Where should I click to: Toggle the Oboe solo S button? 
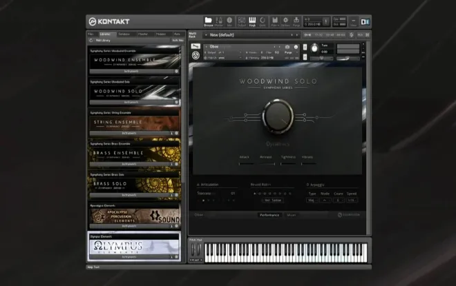click(305, 47)
